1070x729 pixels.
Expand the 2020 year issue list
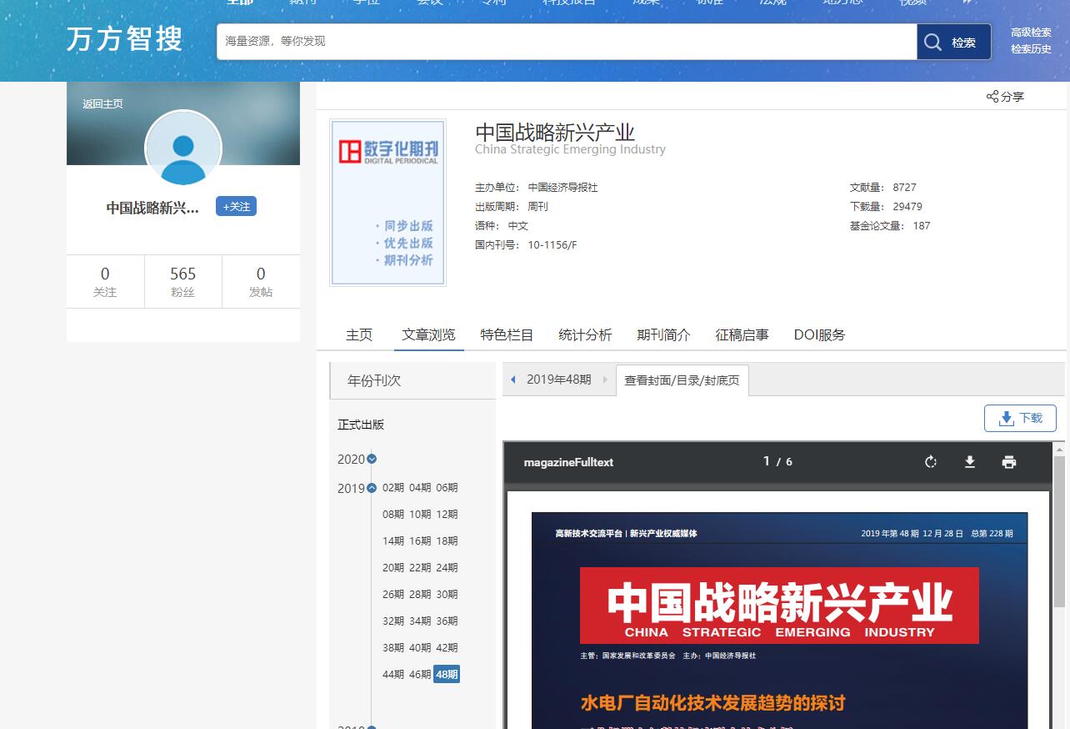click(372, 459)
